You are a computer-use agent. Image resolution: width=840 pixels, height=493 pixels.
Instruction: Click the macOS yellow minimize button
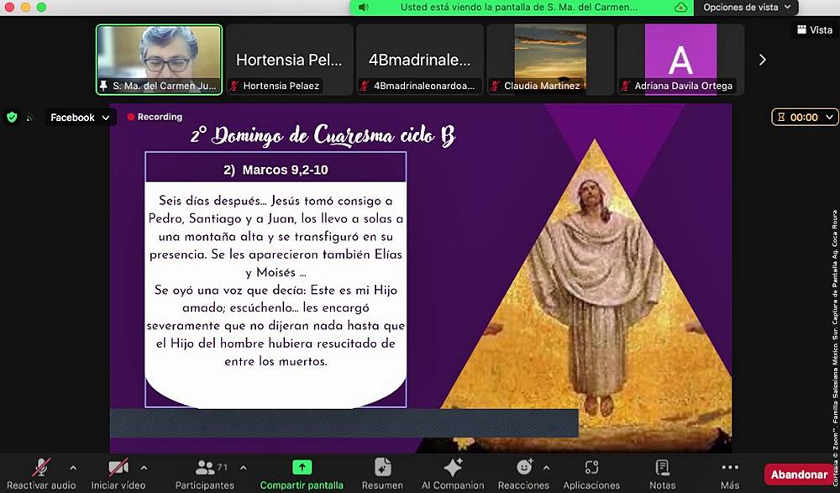(25, 7)
